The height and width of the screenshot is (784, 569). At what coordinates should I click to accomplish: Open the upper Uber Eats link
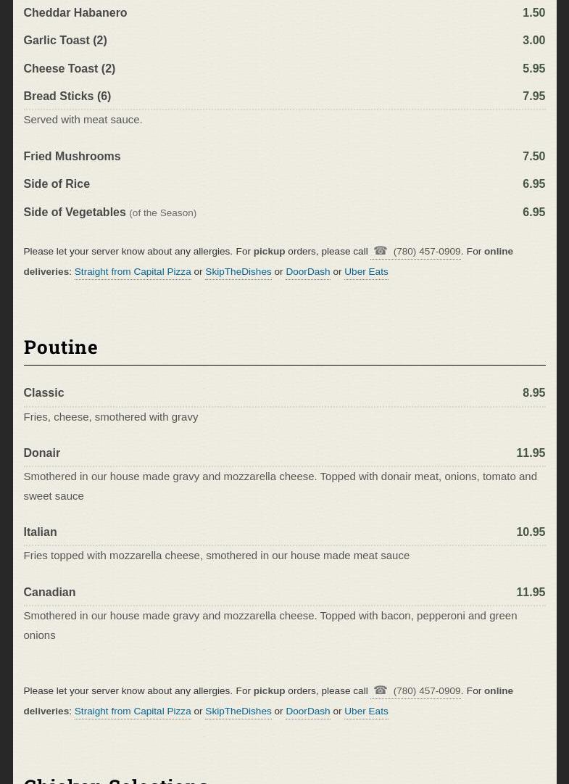[366, 272]
